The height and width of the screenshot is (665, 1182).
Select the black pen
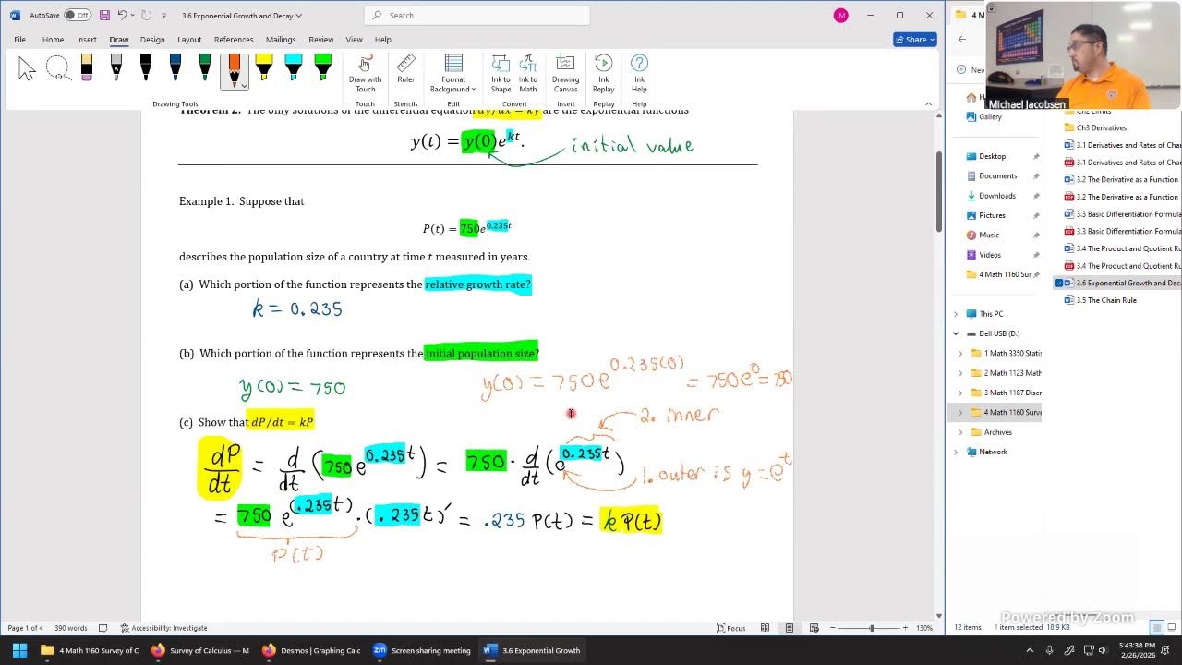pyautogui.click(x=146, y=69)
